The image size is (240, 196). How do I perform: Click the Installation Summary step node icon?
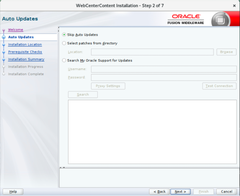4,60
